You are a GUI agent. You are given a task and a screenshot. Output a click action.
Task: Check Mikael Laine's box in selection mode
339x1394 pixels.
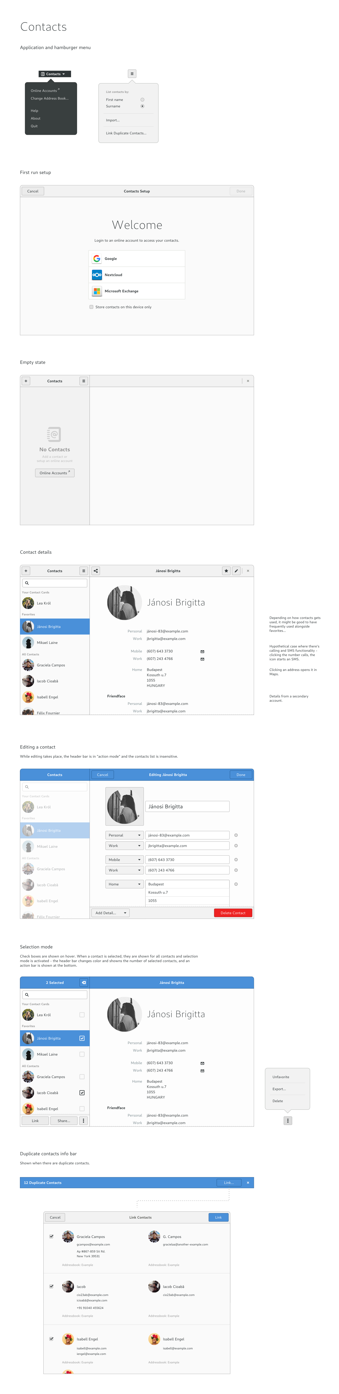(x=82, y=1054)
